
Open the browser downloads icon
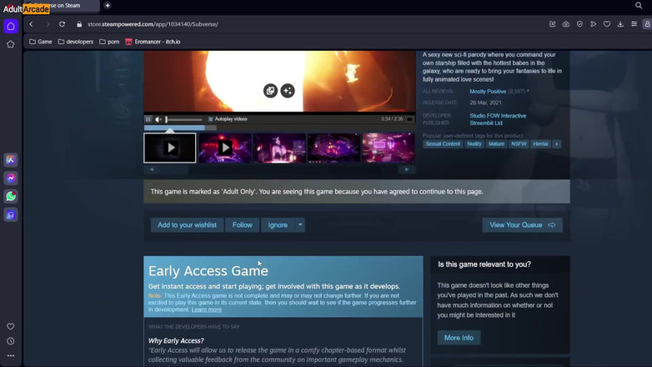click(x=620, y=24)
